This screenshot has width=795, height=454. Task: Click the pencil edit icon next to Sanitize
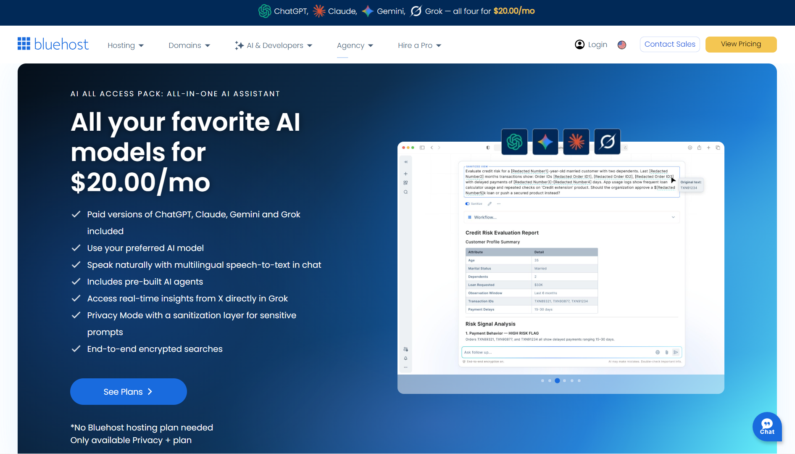(490, 204)
